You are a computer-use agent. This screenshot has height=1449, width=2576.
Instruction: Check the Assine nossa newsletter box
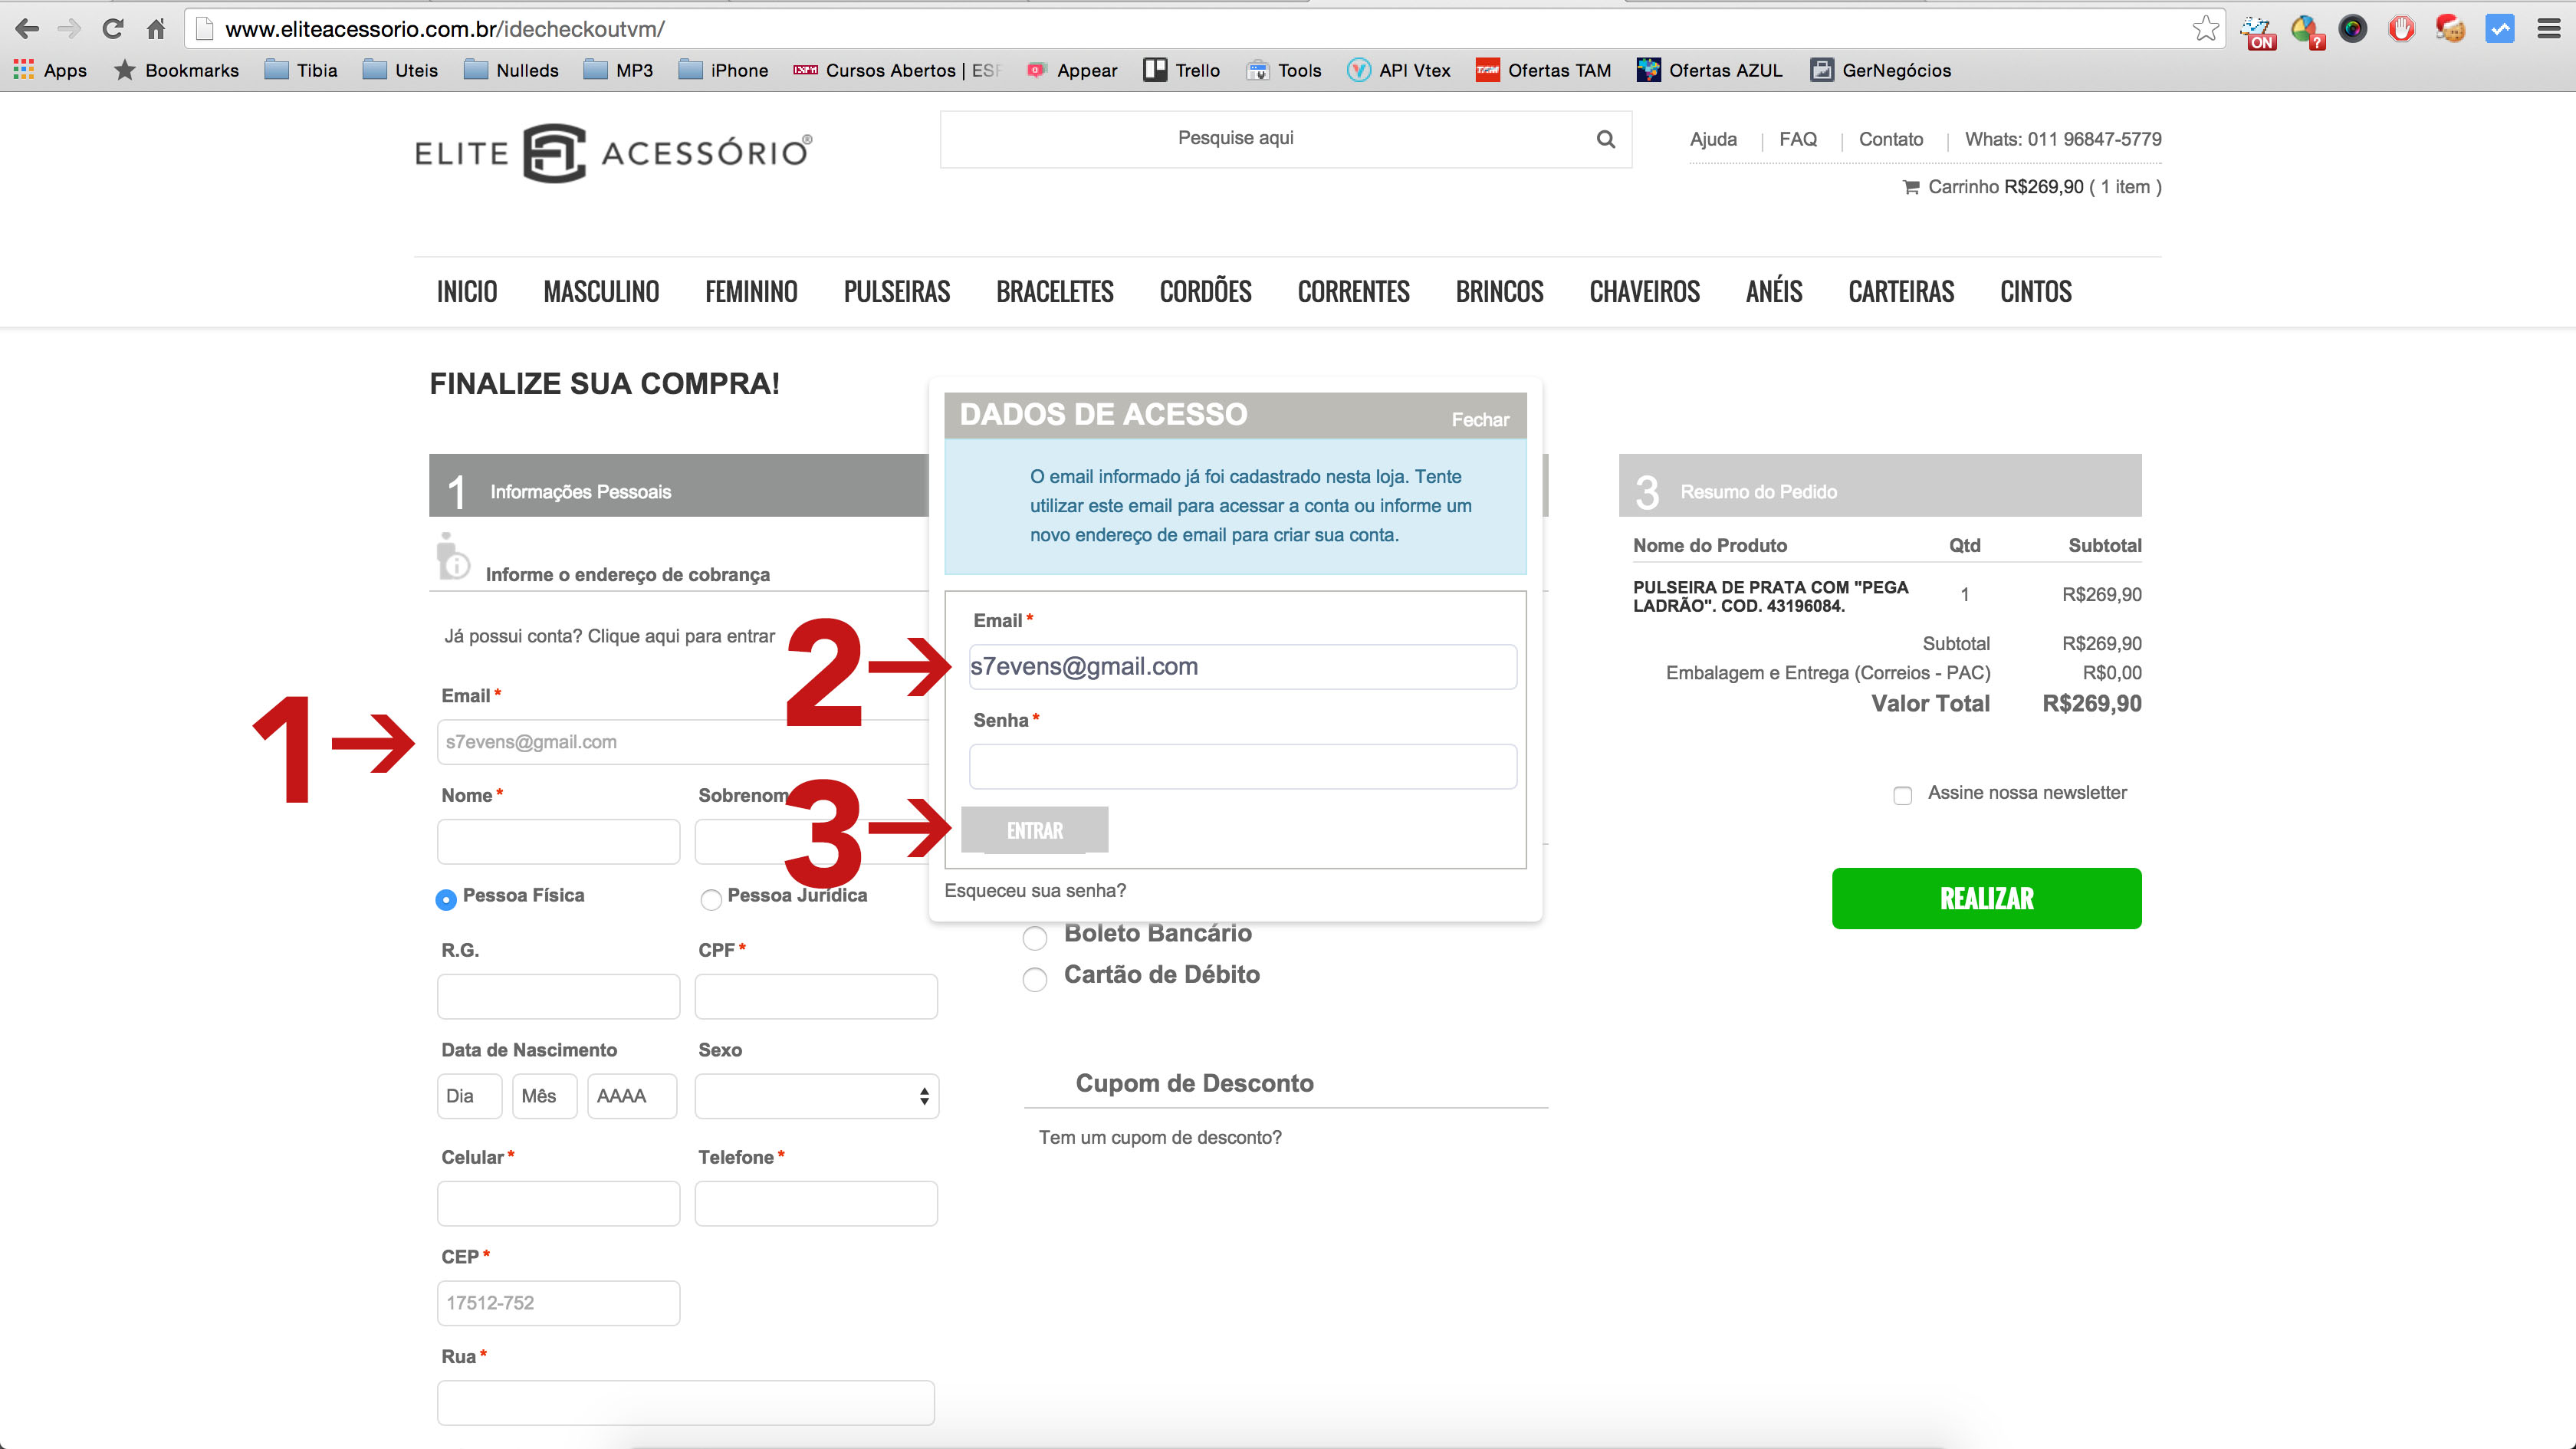click(1902, 795)
